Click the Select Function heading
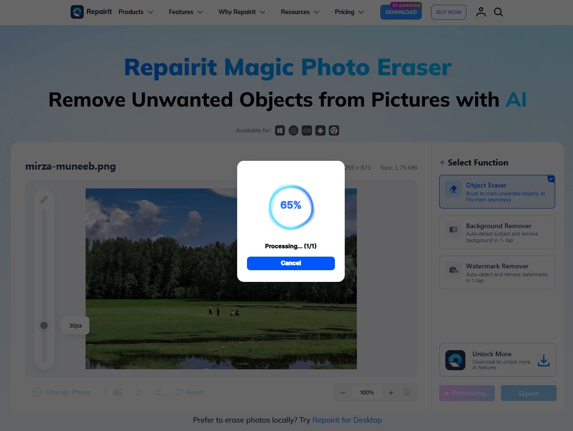The image size is (573, 431). [x=478, y=163]
